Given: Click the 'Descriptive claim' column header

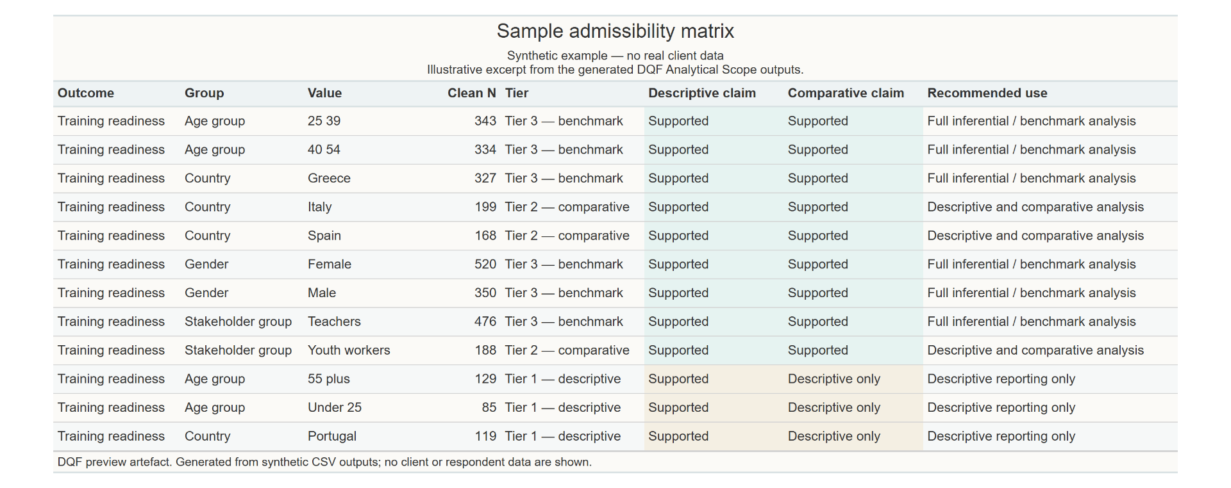Looking at the screenshot, I should [702, 93].
